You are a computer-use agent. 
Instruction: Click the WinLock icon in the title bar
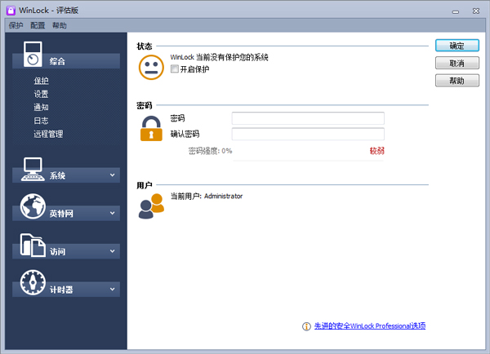coord(11,11)
